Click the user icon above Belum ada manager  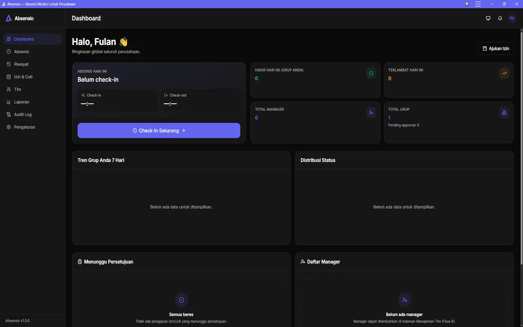405,300
